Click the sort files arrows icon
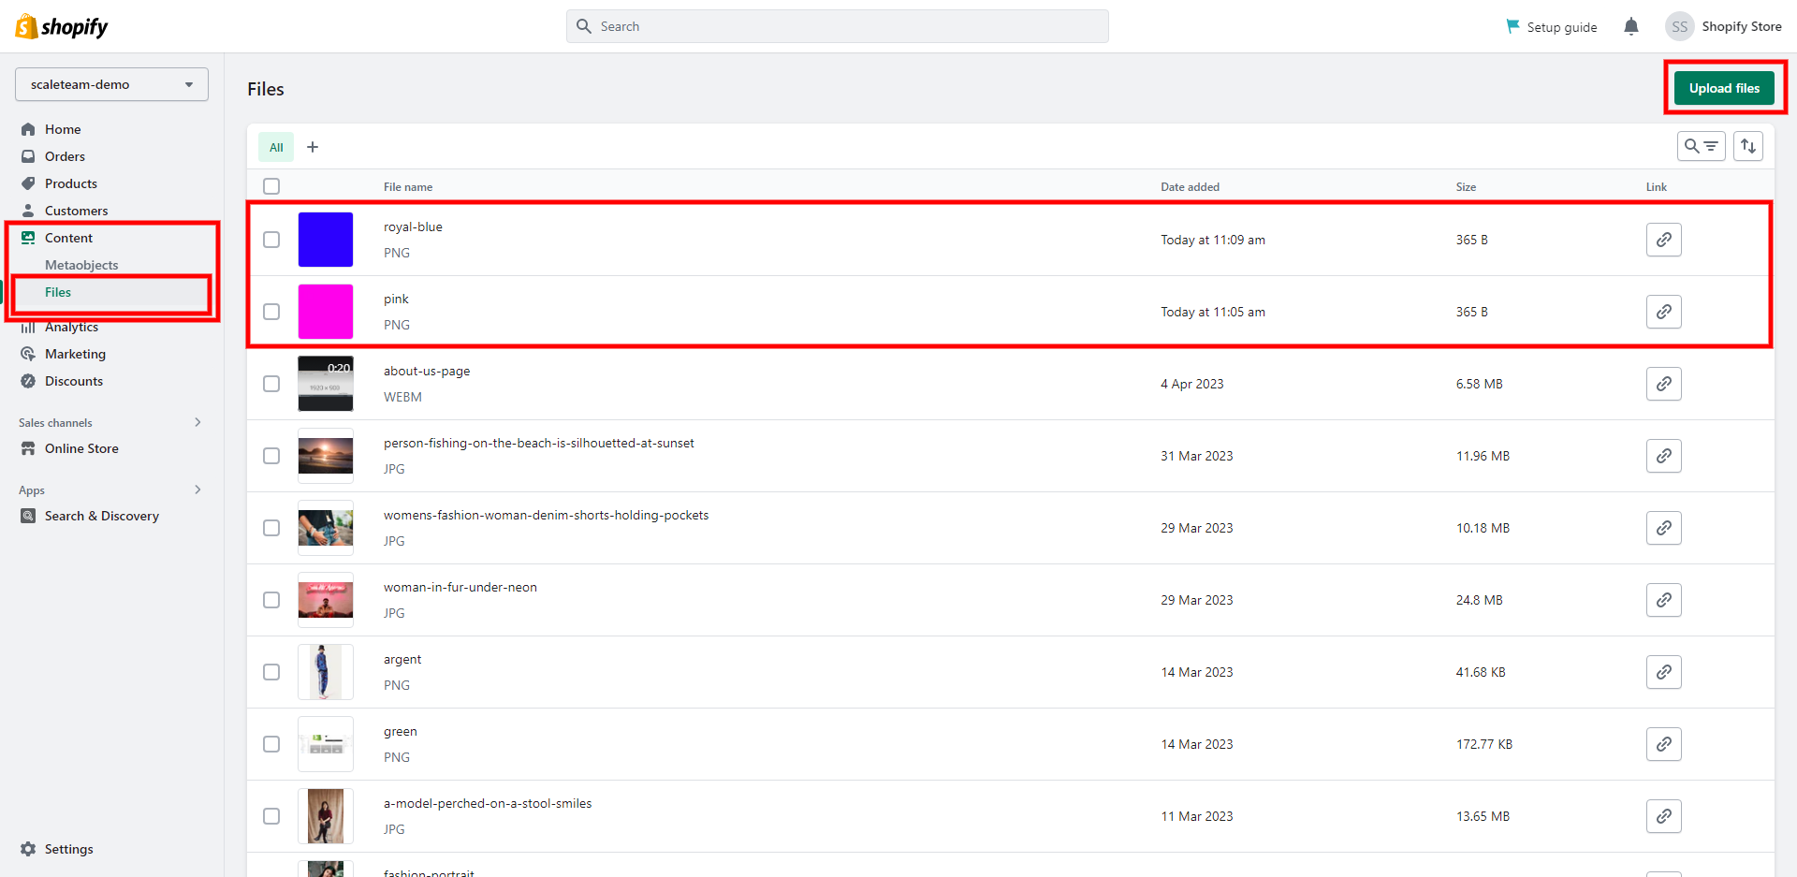This screenshot has height=877, width=1797. 1747,146
